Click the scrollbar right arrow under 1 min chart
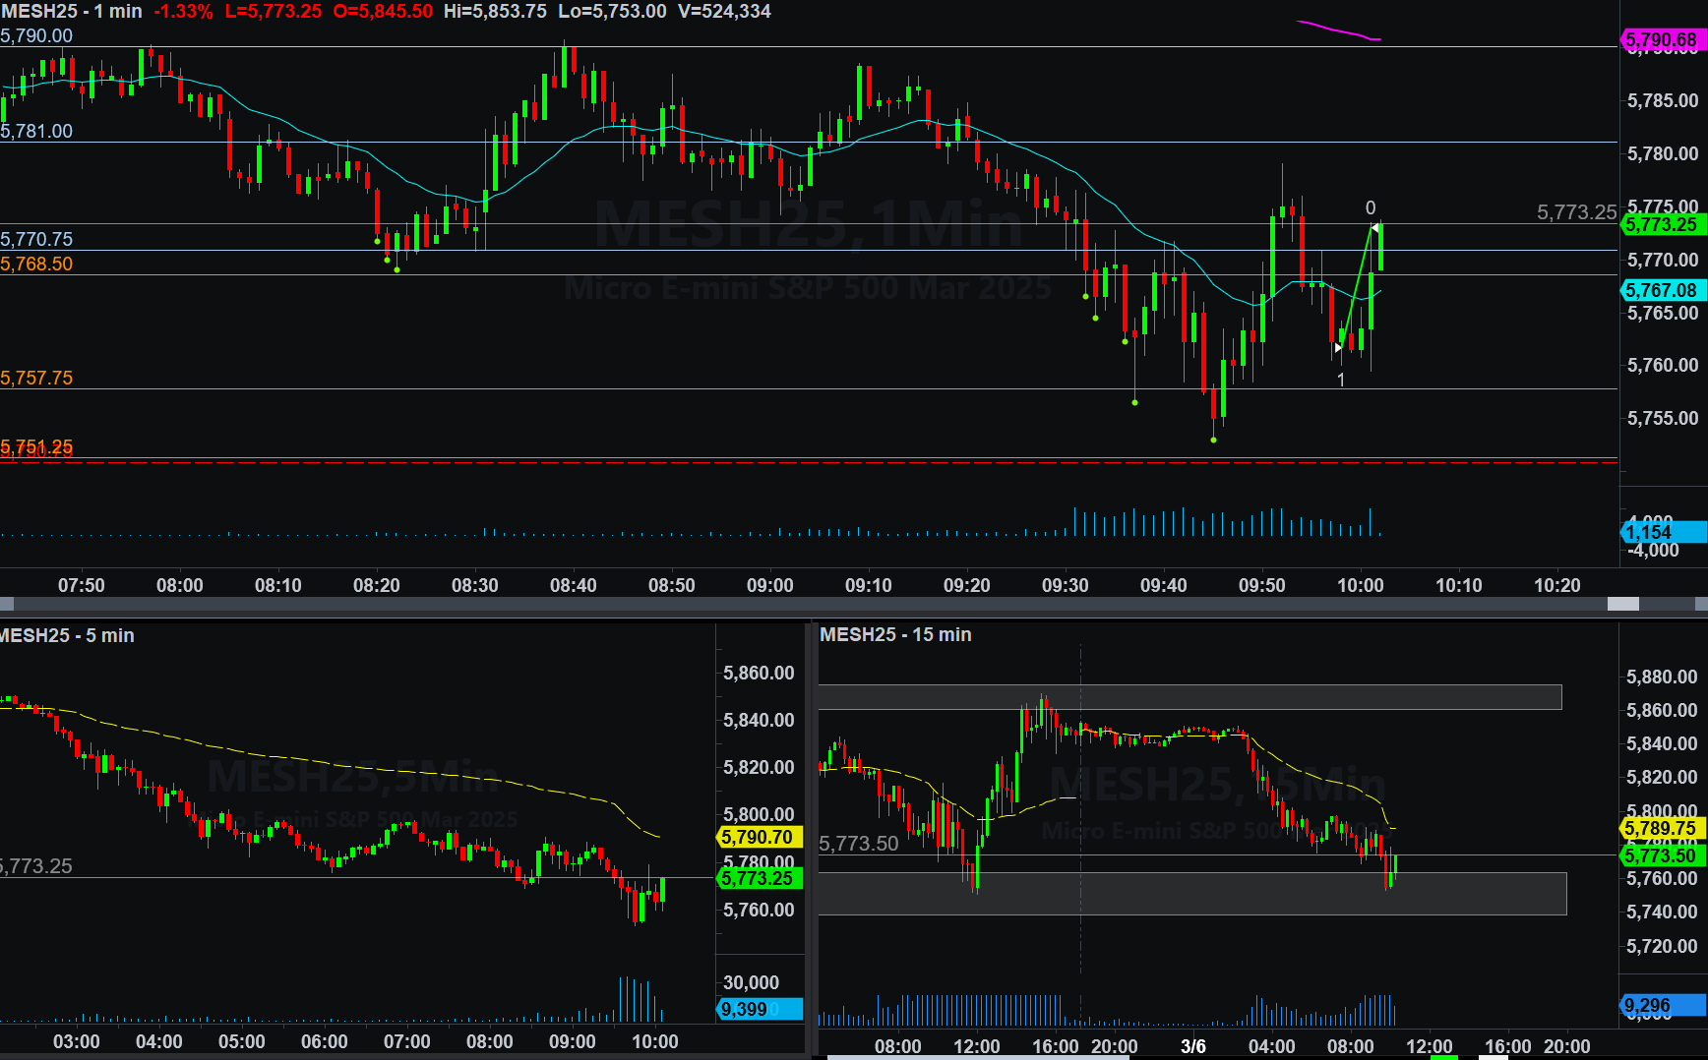Viewport: 1708px width, 1060px height. point(1701,604)
